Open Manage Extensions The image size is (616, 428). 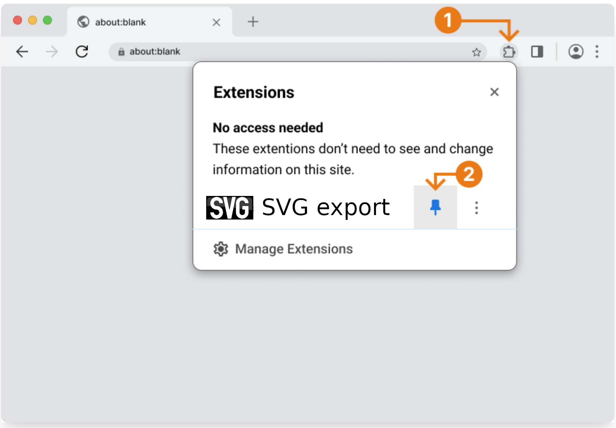tap(293, 249)
